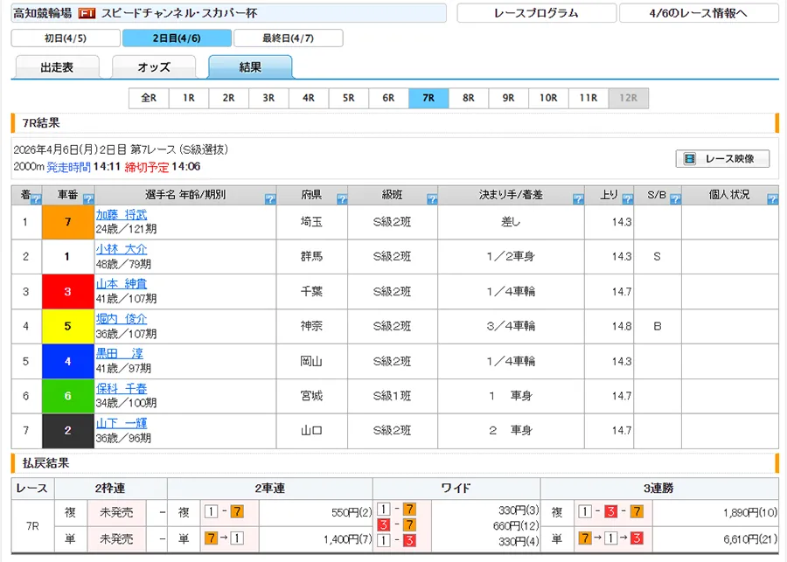Switch to the オッズ tab

(154, 67)
